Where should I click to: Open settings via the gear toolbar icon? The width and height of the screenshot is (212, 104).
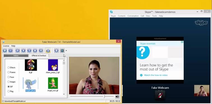tap(56, 51)
